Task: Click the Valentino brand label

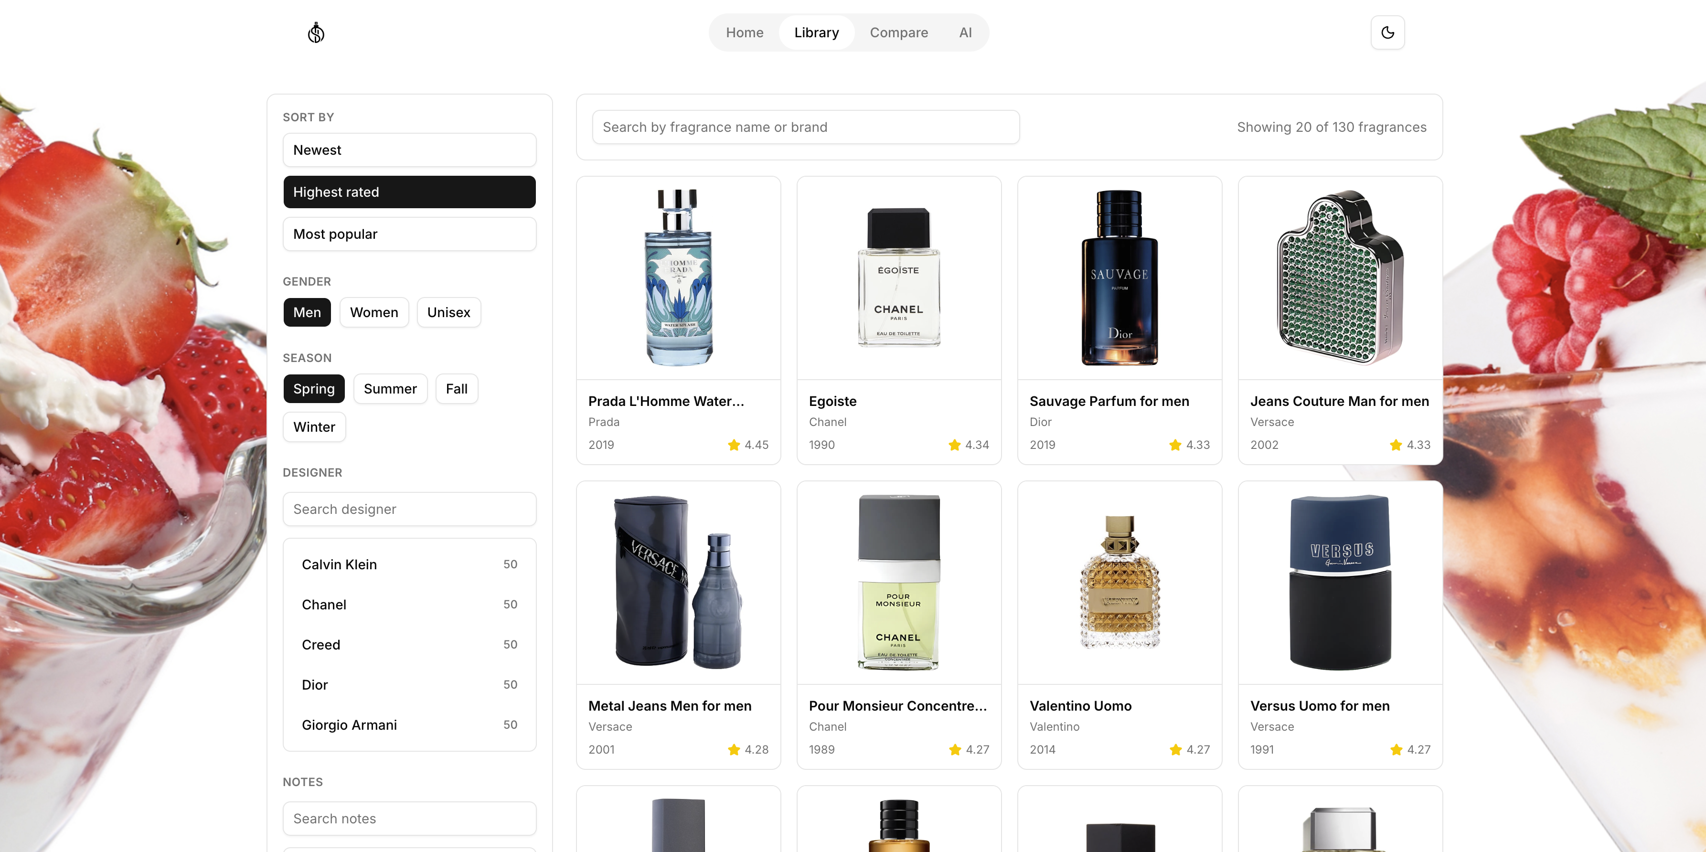Action: pos(1055,726)
